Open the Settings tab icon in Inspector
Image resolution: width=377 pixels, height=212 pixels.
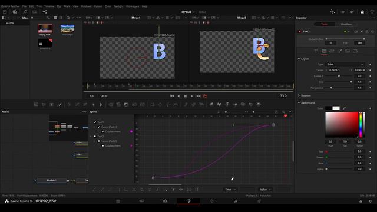[355, 51]
